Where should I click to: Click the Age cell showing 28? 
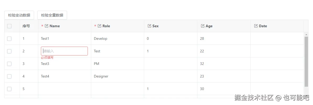pyautogui.click(x=202, y=38)
